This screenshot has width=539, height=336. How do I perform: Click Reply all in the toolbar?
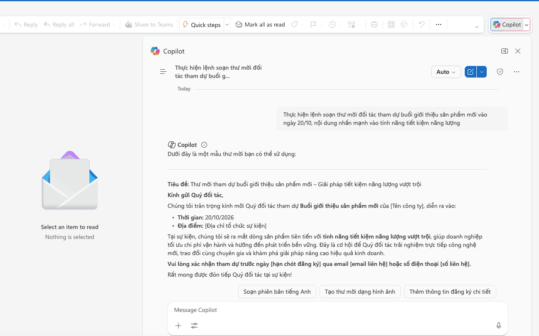pos(59,24)
